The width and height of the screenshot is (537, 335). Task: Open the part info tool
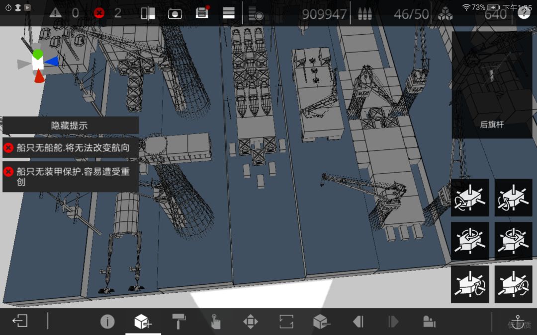point(107,322)
